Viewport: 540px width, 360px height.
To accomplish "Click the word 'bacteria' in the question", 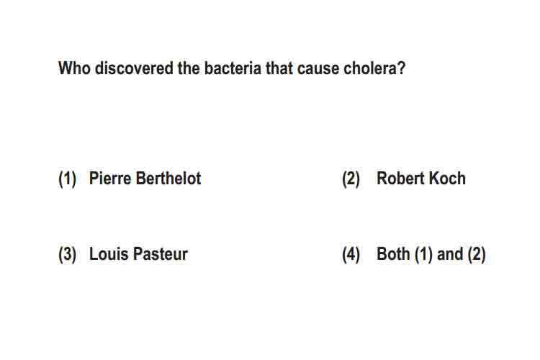I will [x=233, y=68].
